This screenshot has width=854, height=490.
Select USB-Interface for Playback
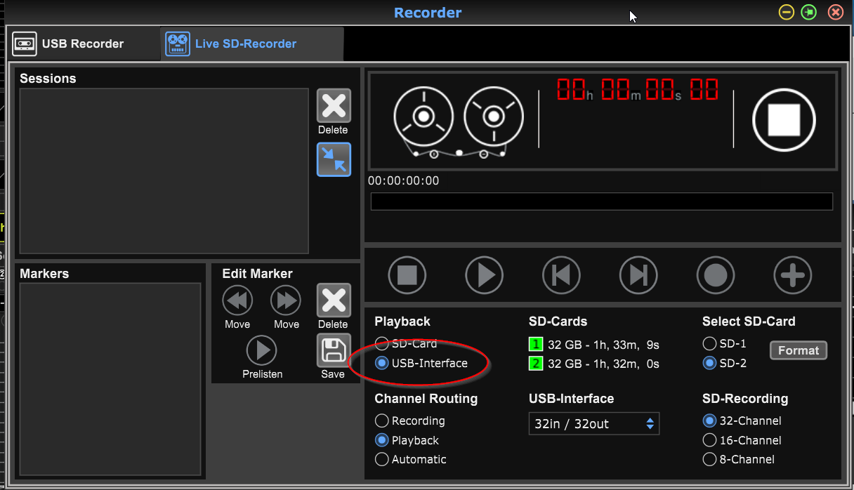pos(381,363)
